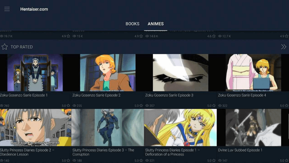
Task: Click the eye icon next to 19.7 K views
Action: click(x=2, y=36)
